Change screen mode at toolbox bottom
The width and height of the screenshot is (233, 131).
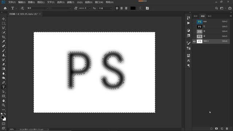coord(3,128)
